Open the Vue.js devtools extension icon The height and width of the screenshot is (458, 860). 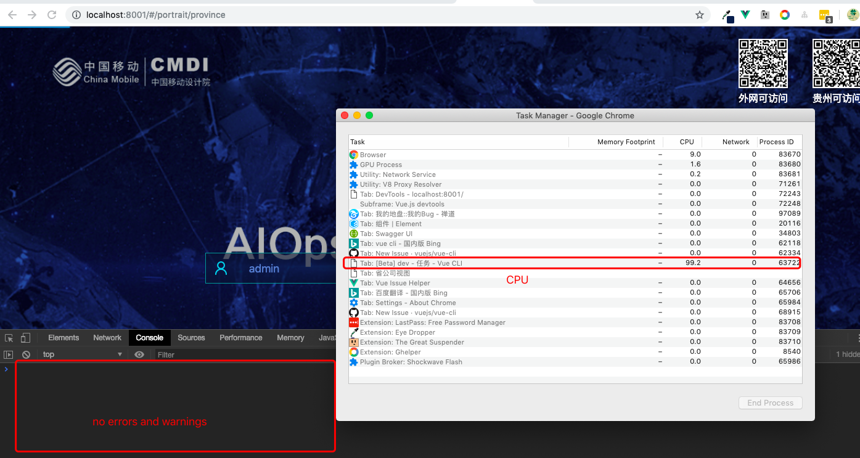(x=745, y=15)
